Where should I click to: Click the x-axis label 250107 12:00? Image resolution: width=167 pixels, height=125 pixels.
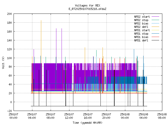pyautogui.click(x=69, y=116)
